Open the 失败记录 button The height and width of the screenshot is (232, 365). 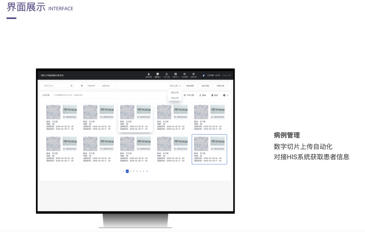(x=220, y=86)
